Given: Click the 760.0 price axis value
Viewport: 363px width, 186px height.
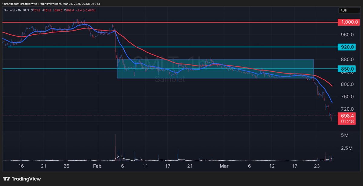Looking at the screenshot, I should point(347,97).
